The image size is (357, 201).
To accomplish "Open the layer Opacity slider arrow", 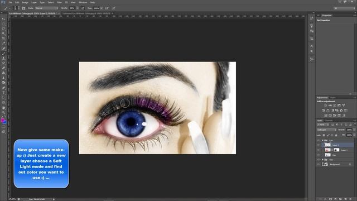I will [x=354, y=130].
